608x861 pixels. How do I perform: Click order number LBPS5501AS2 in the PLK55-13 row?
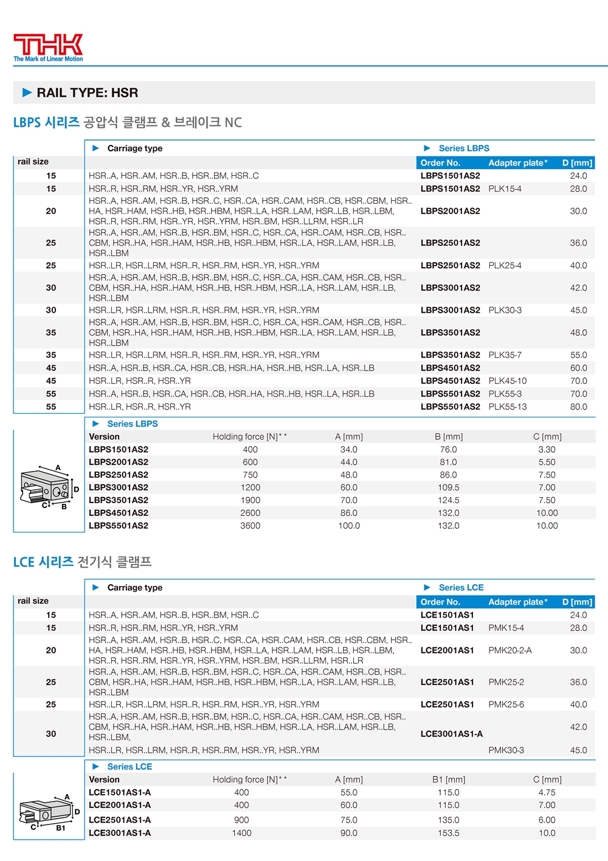(x=451, y=406)
